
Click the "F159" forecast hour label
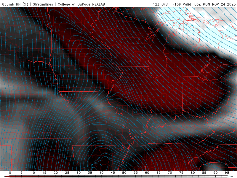coord(177,4)
